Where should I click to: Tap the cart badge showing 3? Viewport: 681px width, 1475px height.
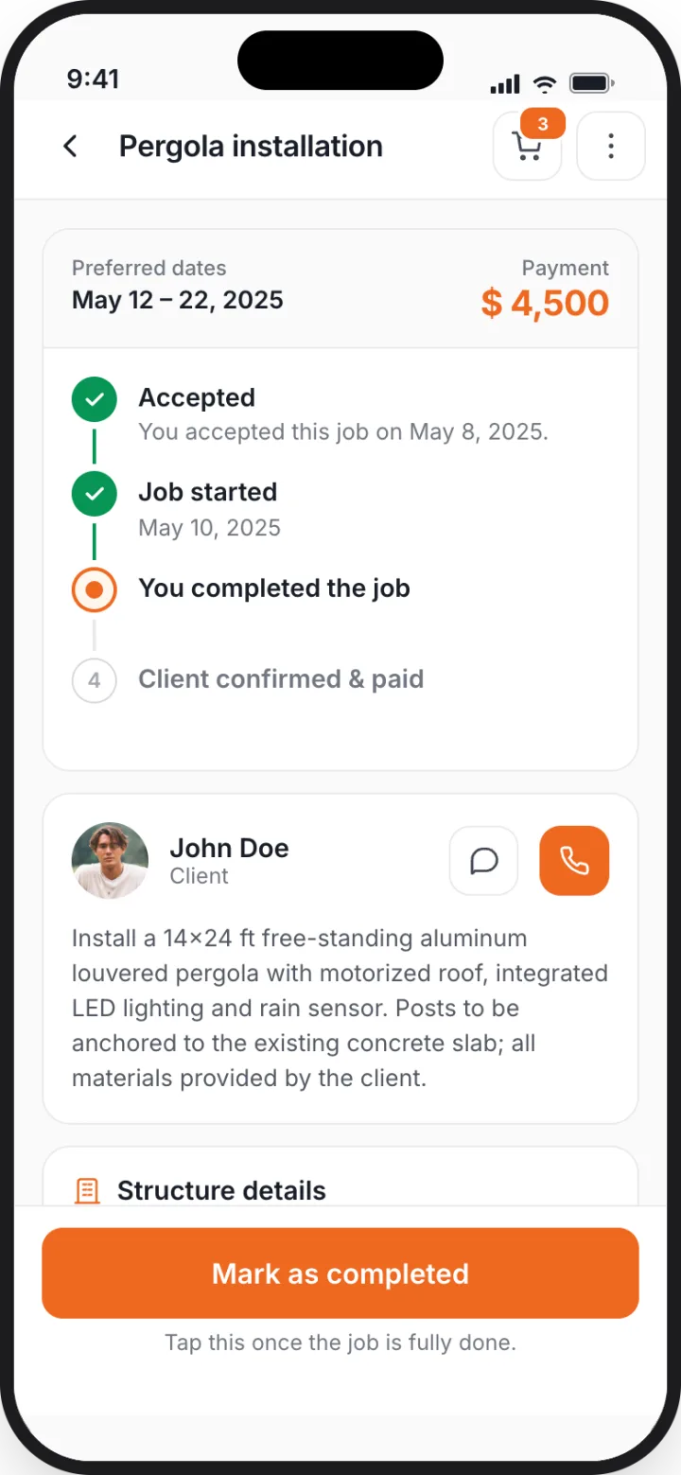543,124
